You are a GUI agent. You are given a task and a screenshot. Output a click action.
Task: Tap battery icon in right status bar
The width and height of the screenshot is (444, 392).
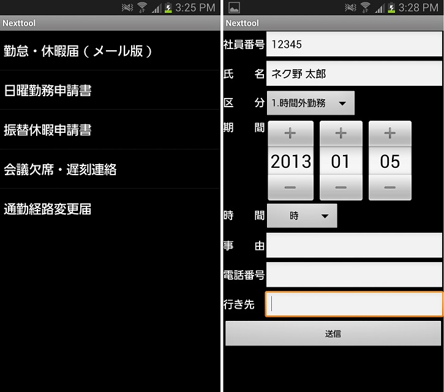(x=391, y=7)
